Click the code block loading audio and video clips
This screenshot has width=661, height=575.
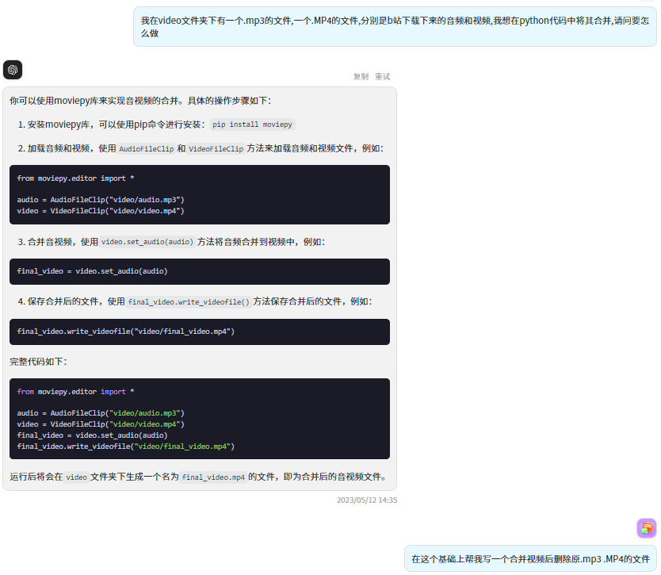tap(200, 194)
